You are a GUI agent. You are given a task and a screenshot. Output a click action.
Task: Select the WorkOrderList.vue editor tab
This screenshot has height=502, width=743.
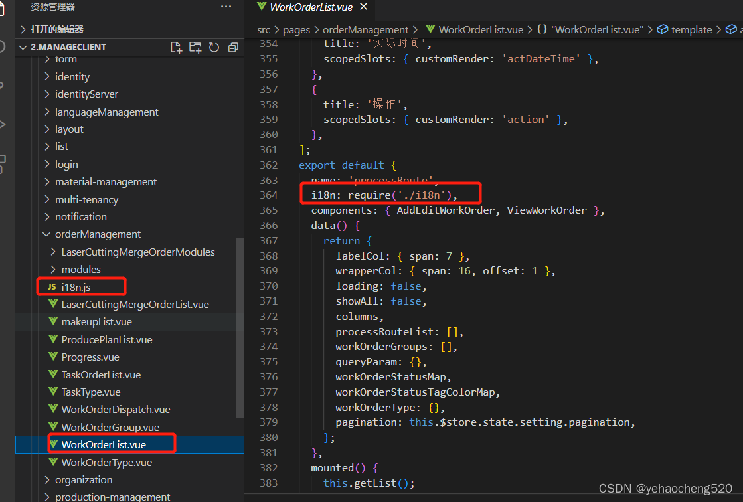(311, 7)
